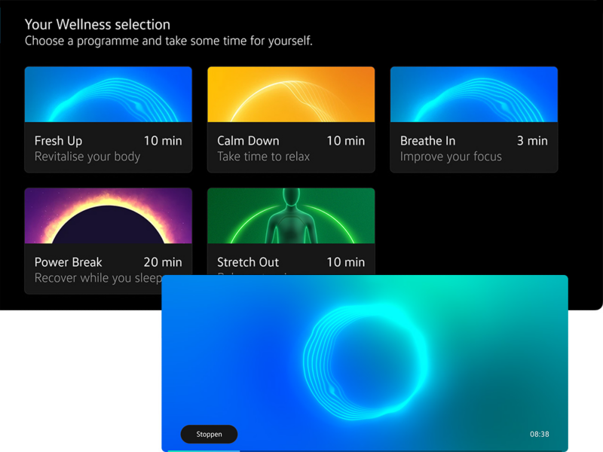Click the '20 min' duration label
Viewport: 603px width, 452px height.
tap(163, 262)
